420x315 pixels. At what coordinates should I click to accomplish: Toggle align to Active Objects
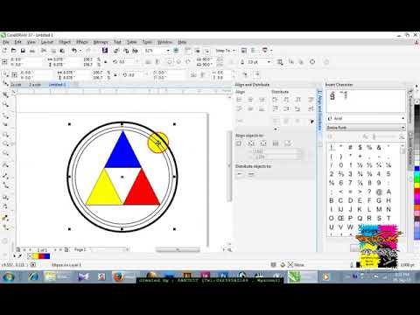[239, 143]
